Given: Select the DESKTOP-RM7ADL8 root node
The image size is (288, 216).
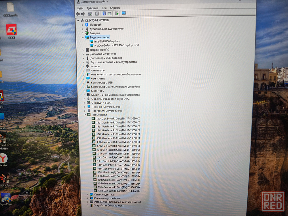Looking at the screenshot, I should click(97, 20).
